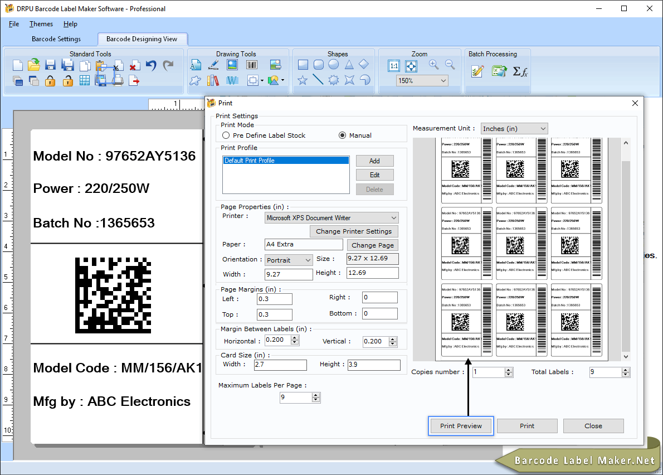Open the Printer dropdown list
663x475 pixels.
(394, 218)
